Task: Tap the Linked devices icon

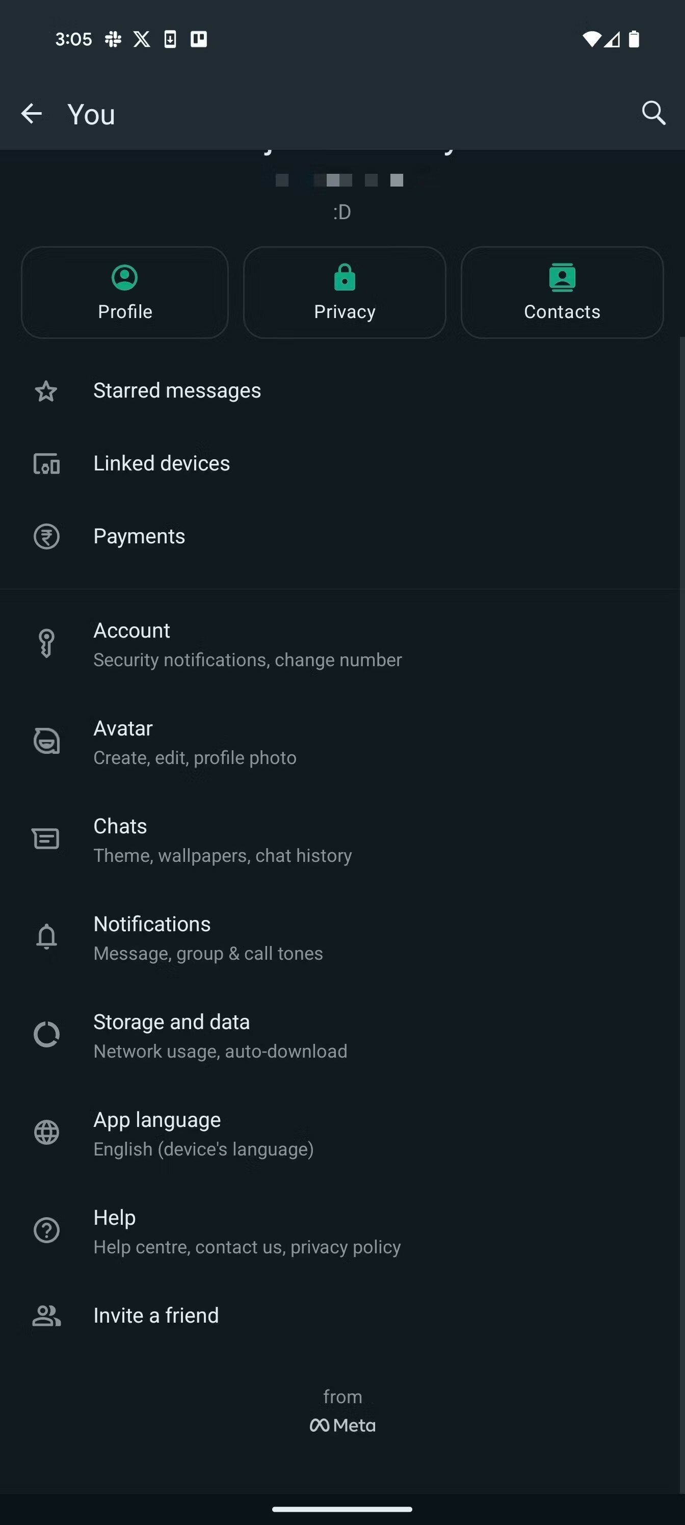Action: [46, 464]
